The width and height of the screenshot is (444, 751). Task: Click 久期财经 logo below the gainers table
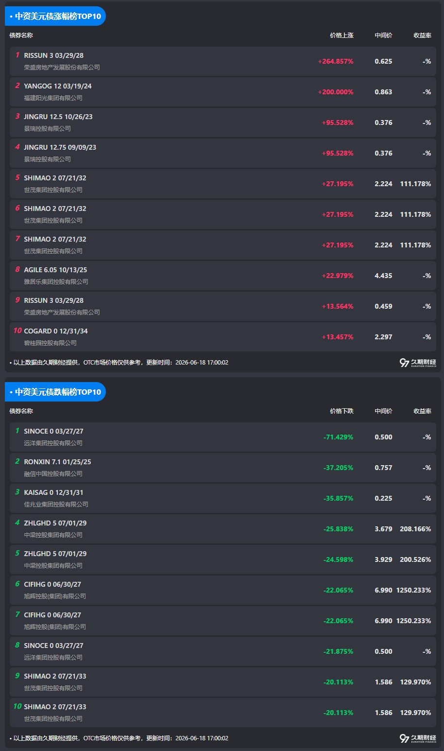click(418, 363)
